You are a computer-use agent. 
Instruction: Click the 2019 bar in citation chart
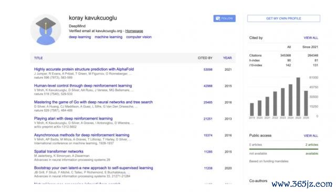[252, 110]
